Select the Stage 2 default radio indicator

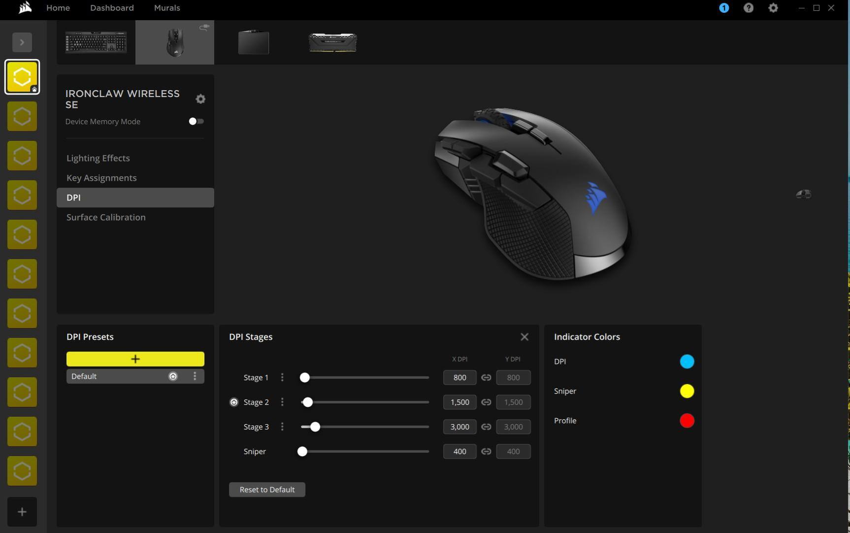pos(234,402)
